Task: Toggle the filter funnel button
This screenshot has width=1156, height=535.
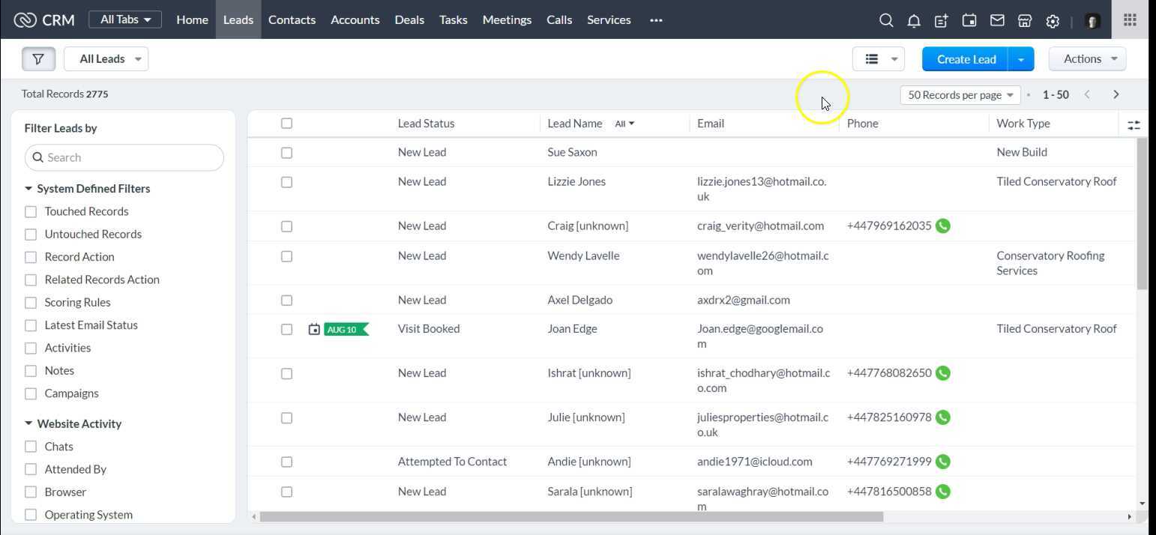Action: (38, 59)
